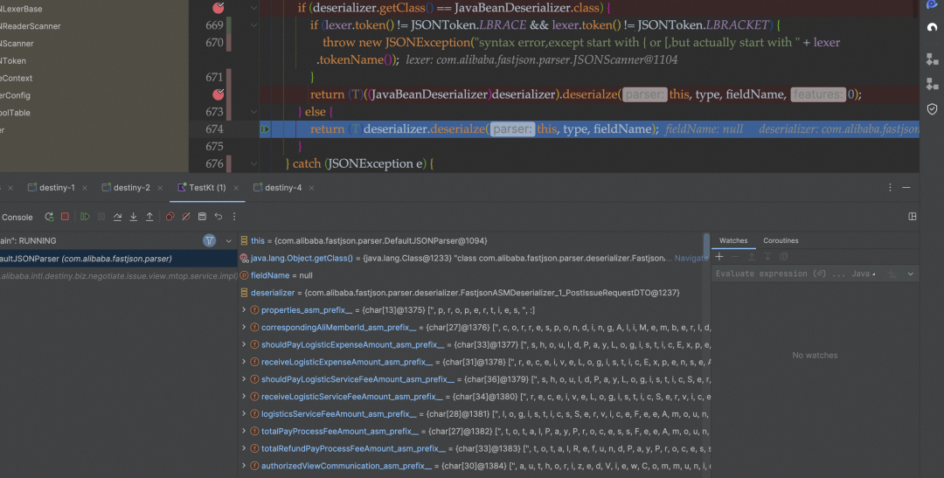This screenshot has width=944, height=478.
Task: Expand shouldPayLogisticServiceFeeAmount_asm_prefix__ node
Action: [x=244, y=379]
